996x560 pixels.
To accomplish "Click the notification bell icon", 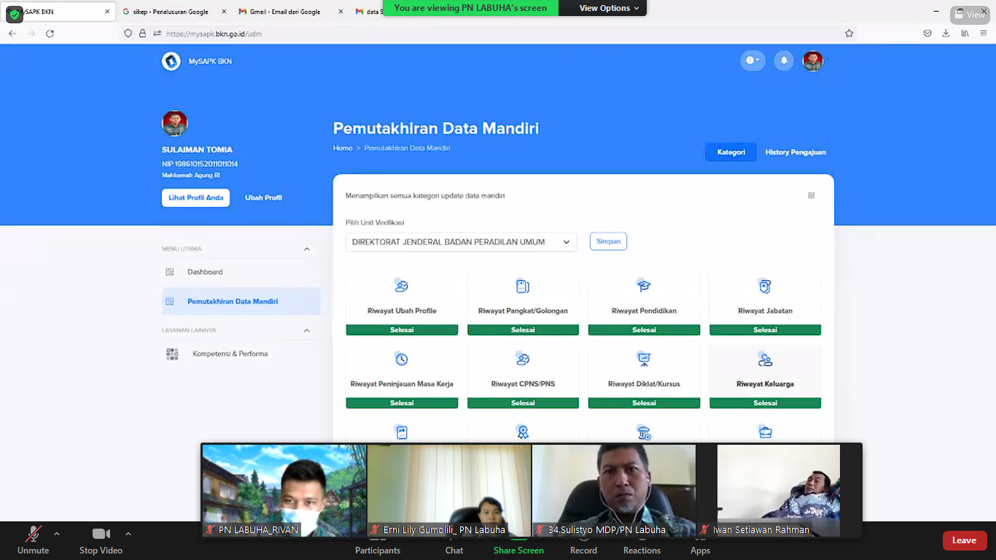I will (x=784, y=61).
